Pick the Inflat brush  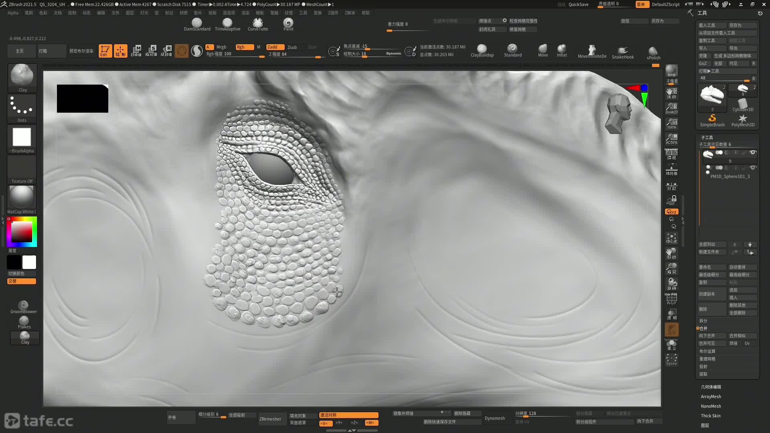point(562,51)
